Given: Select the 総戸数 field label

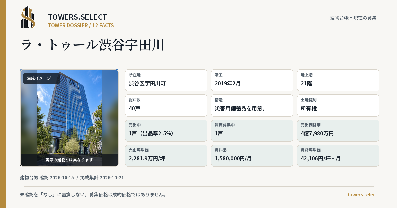Looking at the screenshot, I should (x=135, y=100).
